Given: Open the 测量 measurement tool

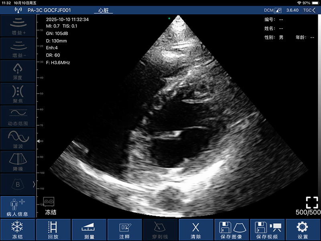Looking at the screenshot, I should click(x=89, y=230).
